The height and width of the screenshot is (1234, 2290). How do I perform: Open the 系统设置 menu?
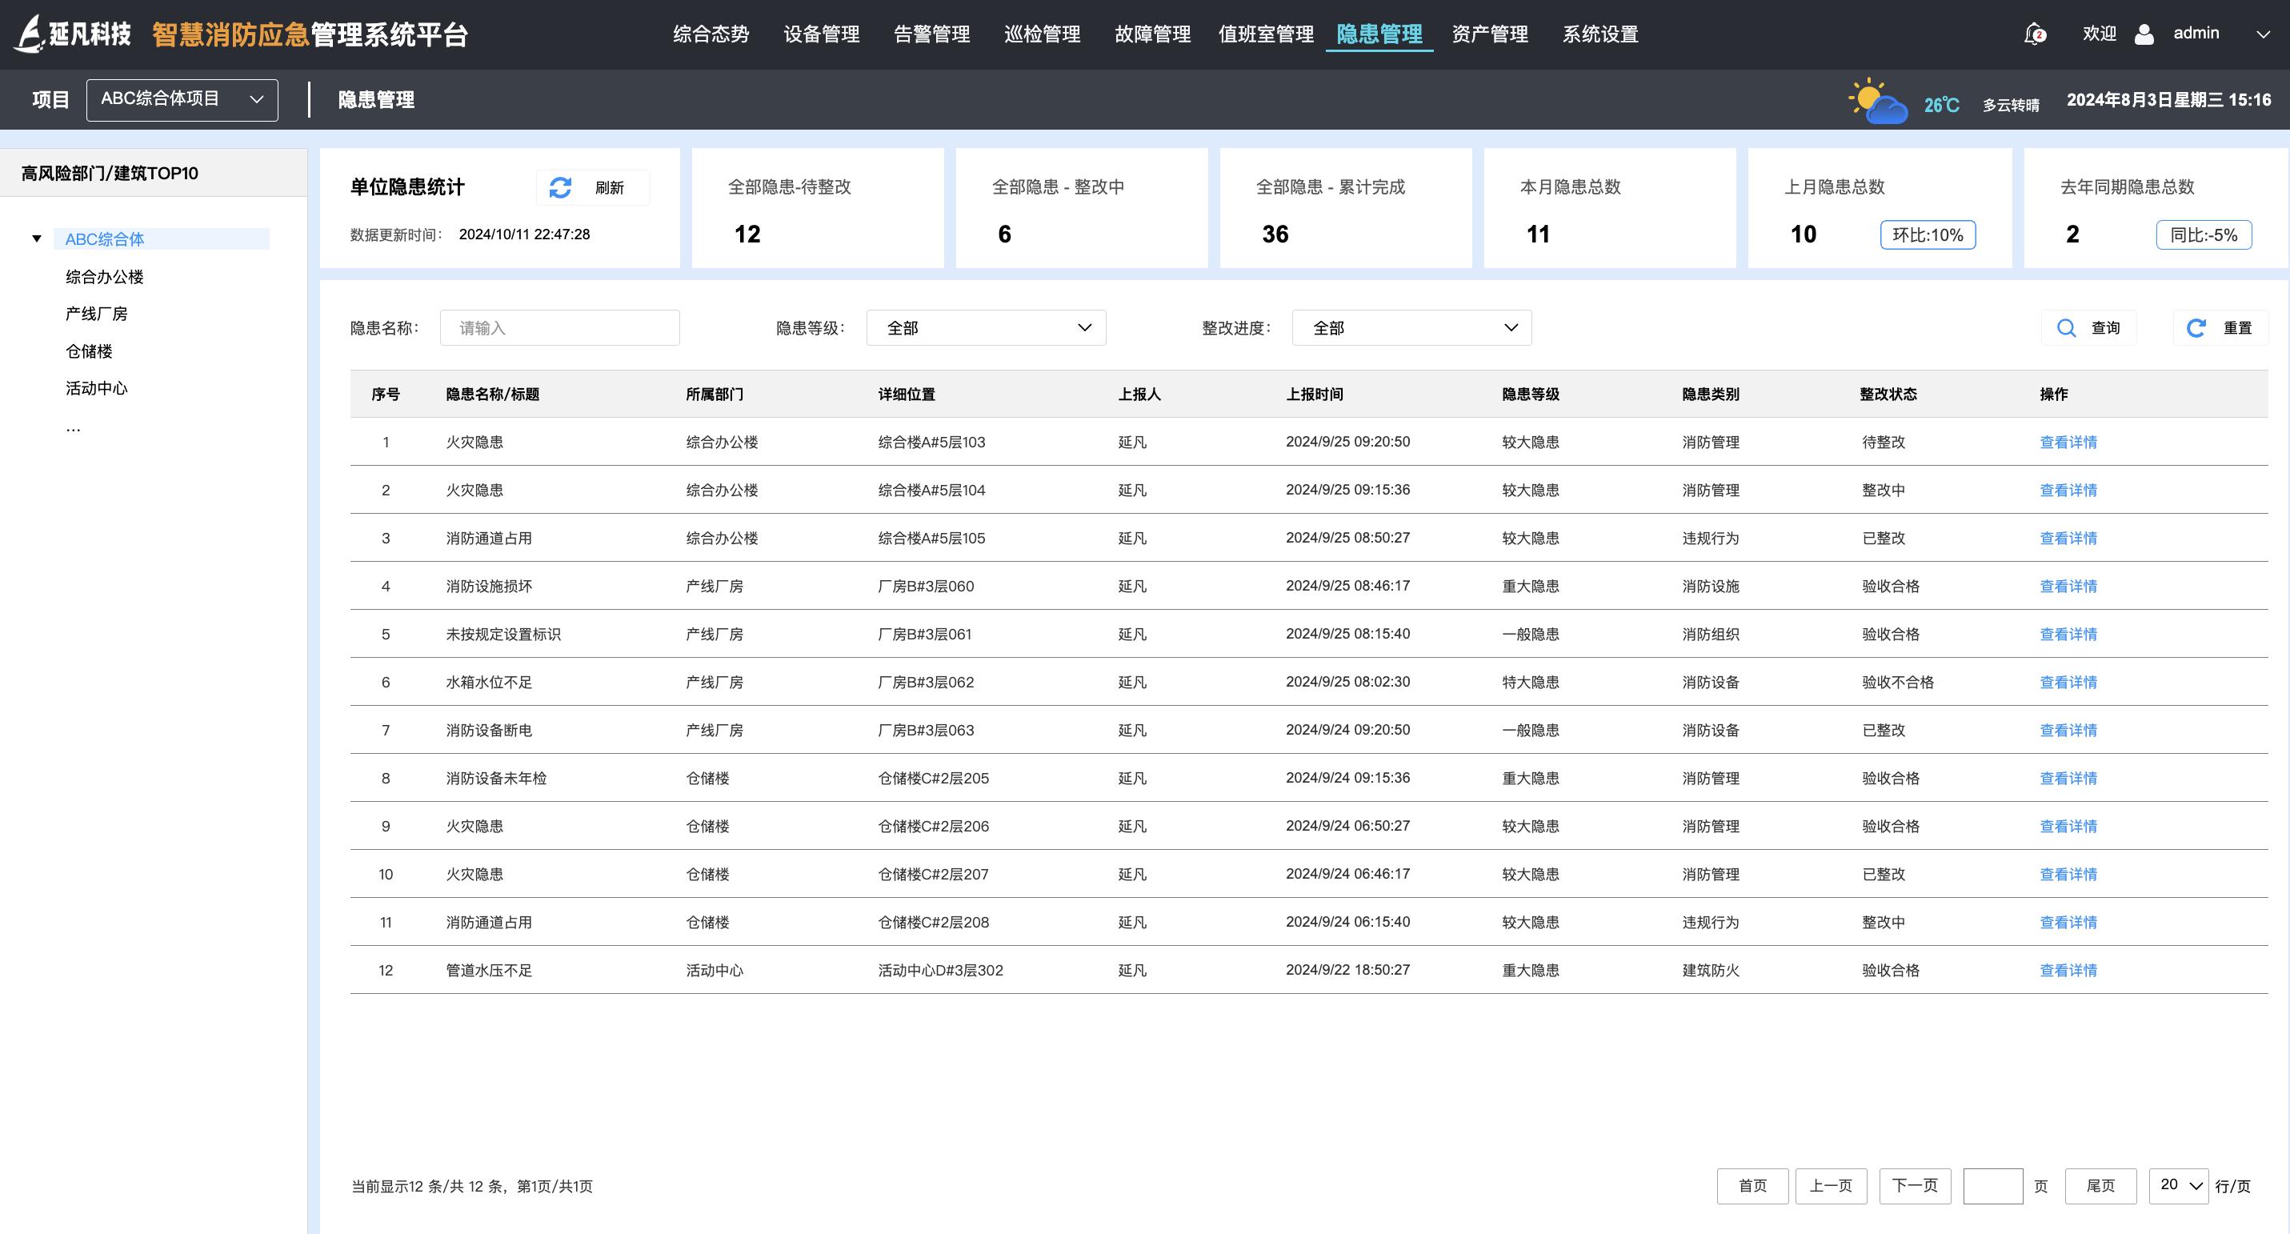1599,34
